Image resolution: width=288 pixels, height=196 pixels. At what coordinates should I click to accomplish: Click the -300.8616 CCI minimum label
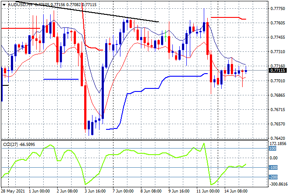pyautogui.click(x=278, y=184)
